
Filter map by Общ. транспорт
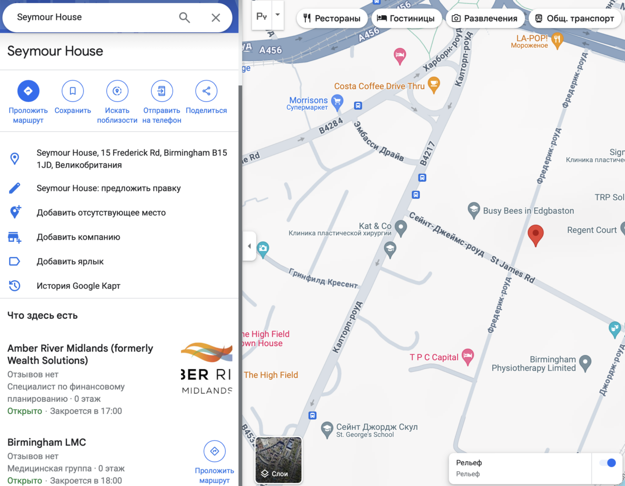(575, 19)
